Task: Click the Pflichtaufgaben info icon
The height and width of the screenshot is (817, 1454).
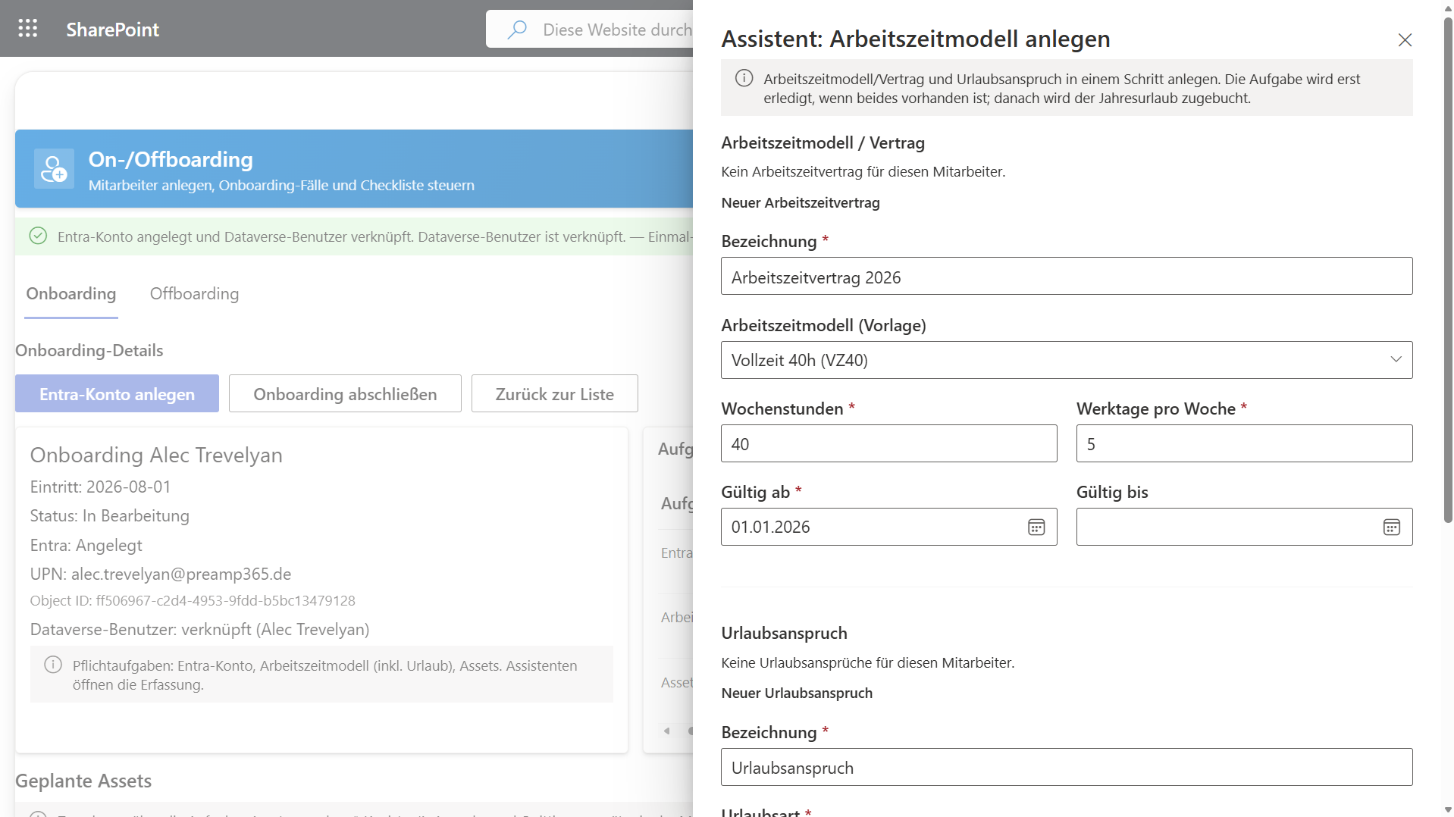Action: point(53,665)
